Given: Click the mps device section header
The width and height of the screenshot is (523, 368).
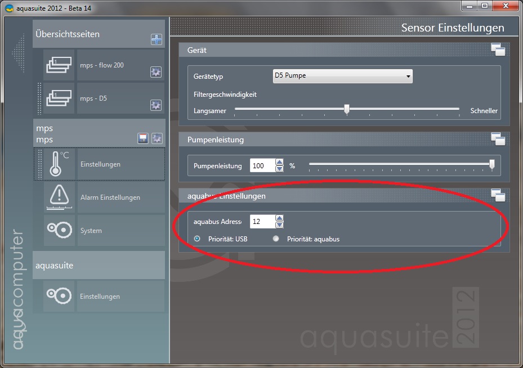Looking at the screenshot, I should (99, 133).
